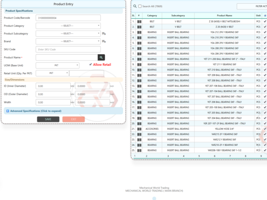Click the SAVE button
The height and width of the screenshot is (200, 267).
[48, 119]
